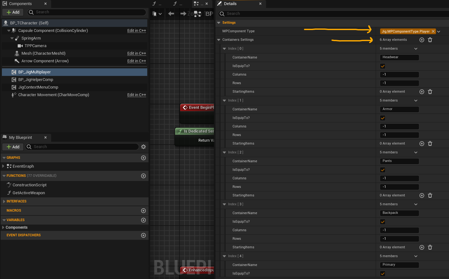Open the bookmarks dropdown in graph toolbar
Screen dimensions: 449x279
click(157, 14)
